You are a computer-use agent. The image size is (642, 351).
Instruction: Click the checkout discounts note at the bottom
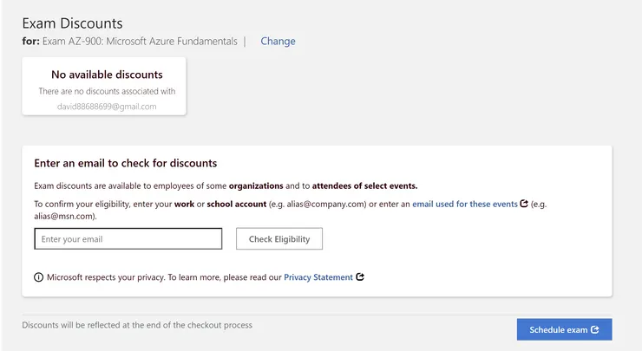137,325
